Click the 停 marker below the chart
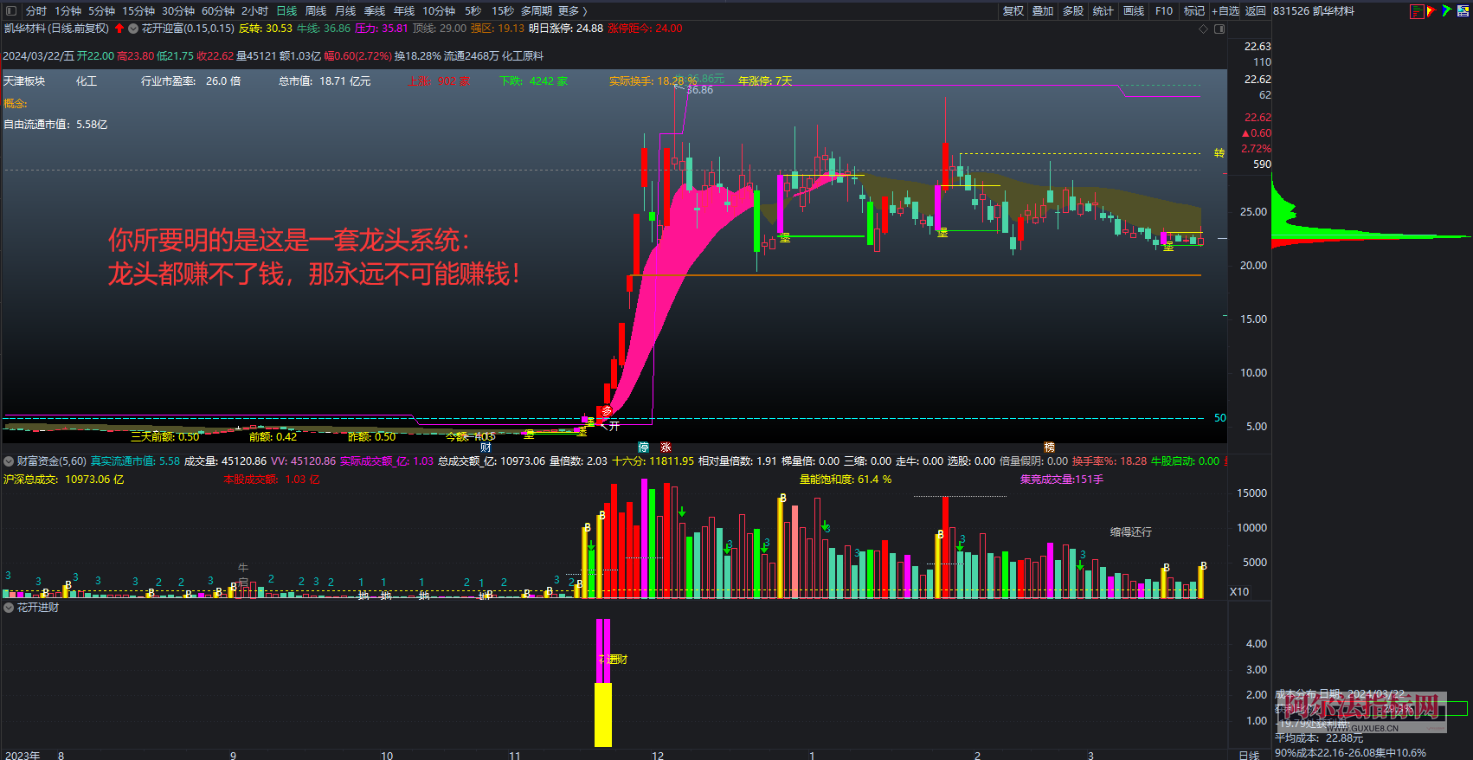 (643, 447)
